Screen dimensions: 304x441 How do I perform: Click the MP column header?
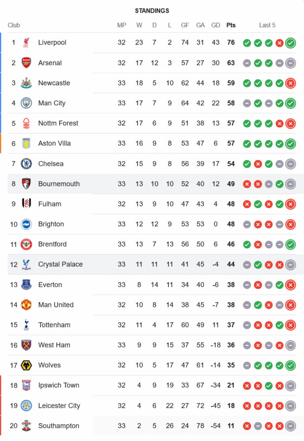click(x=122, y=25)
